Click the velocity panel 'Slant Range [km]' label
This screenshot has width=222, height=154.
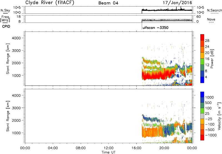(x=8, y=116)
